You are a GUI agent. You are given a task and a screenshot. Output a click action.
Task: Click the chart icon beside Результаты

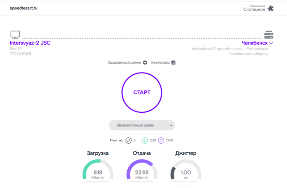coord(174,63)
